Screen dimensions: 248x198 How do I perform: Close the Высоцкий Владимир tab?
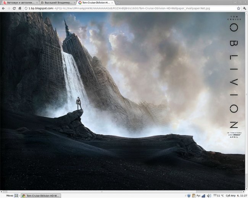(x=74, y=3)
